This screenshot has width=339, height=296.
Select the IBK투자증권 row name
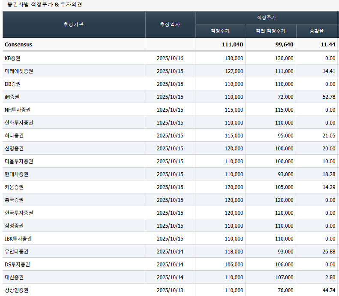click(18, 239)
